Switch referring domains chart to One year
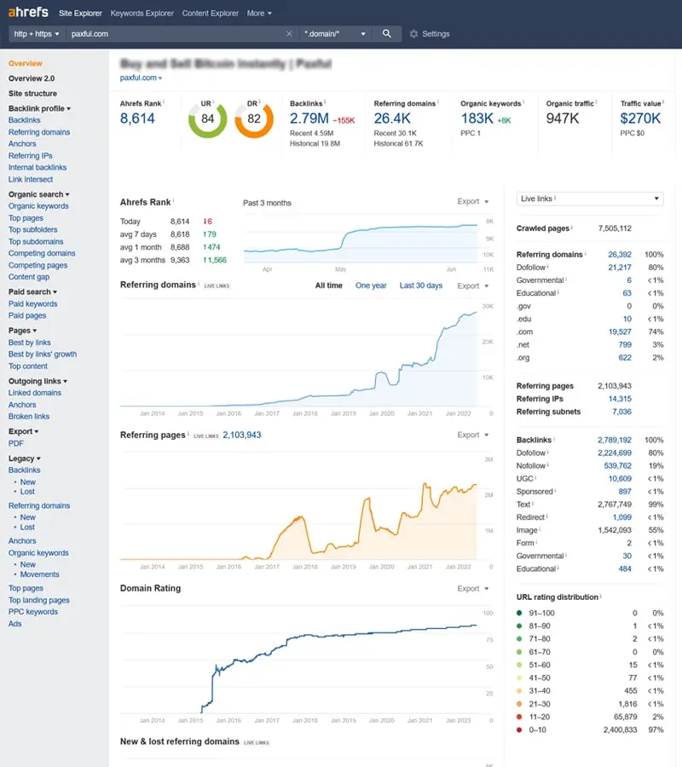The image size is (682, 767). 371,285
